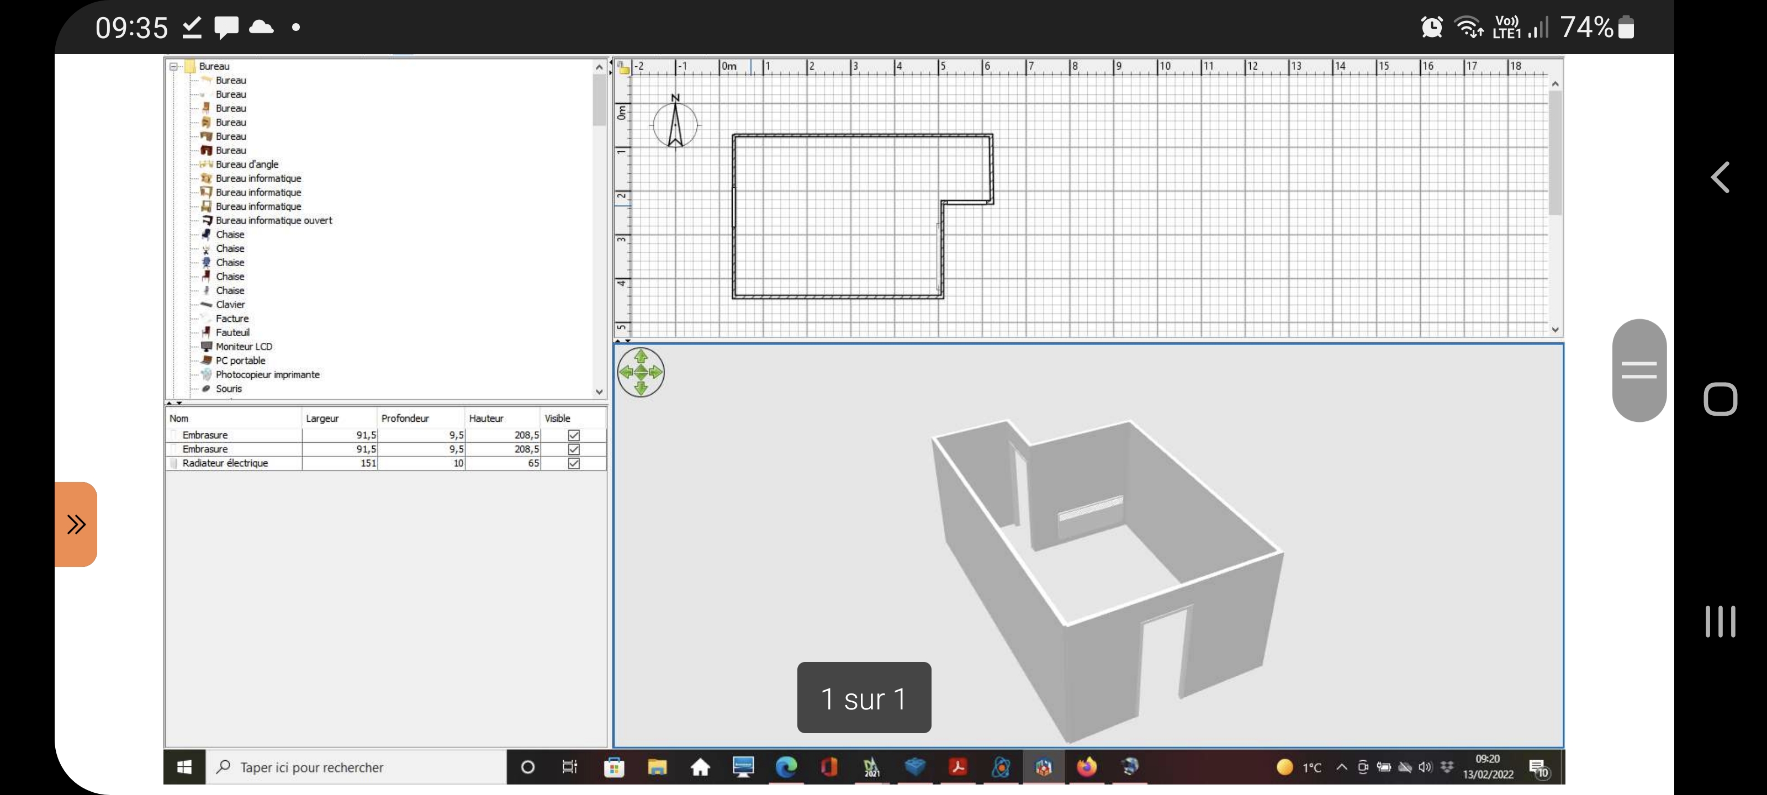This screenshot has width=1767, height=795.
Task: Select Photocopieur imprimante in the catalog
Action: point(267,375)
